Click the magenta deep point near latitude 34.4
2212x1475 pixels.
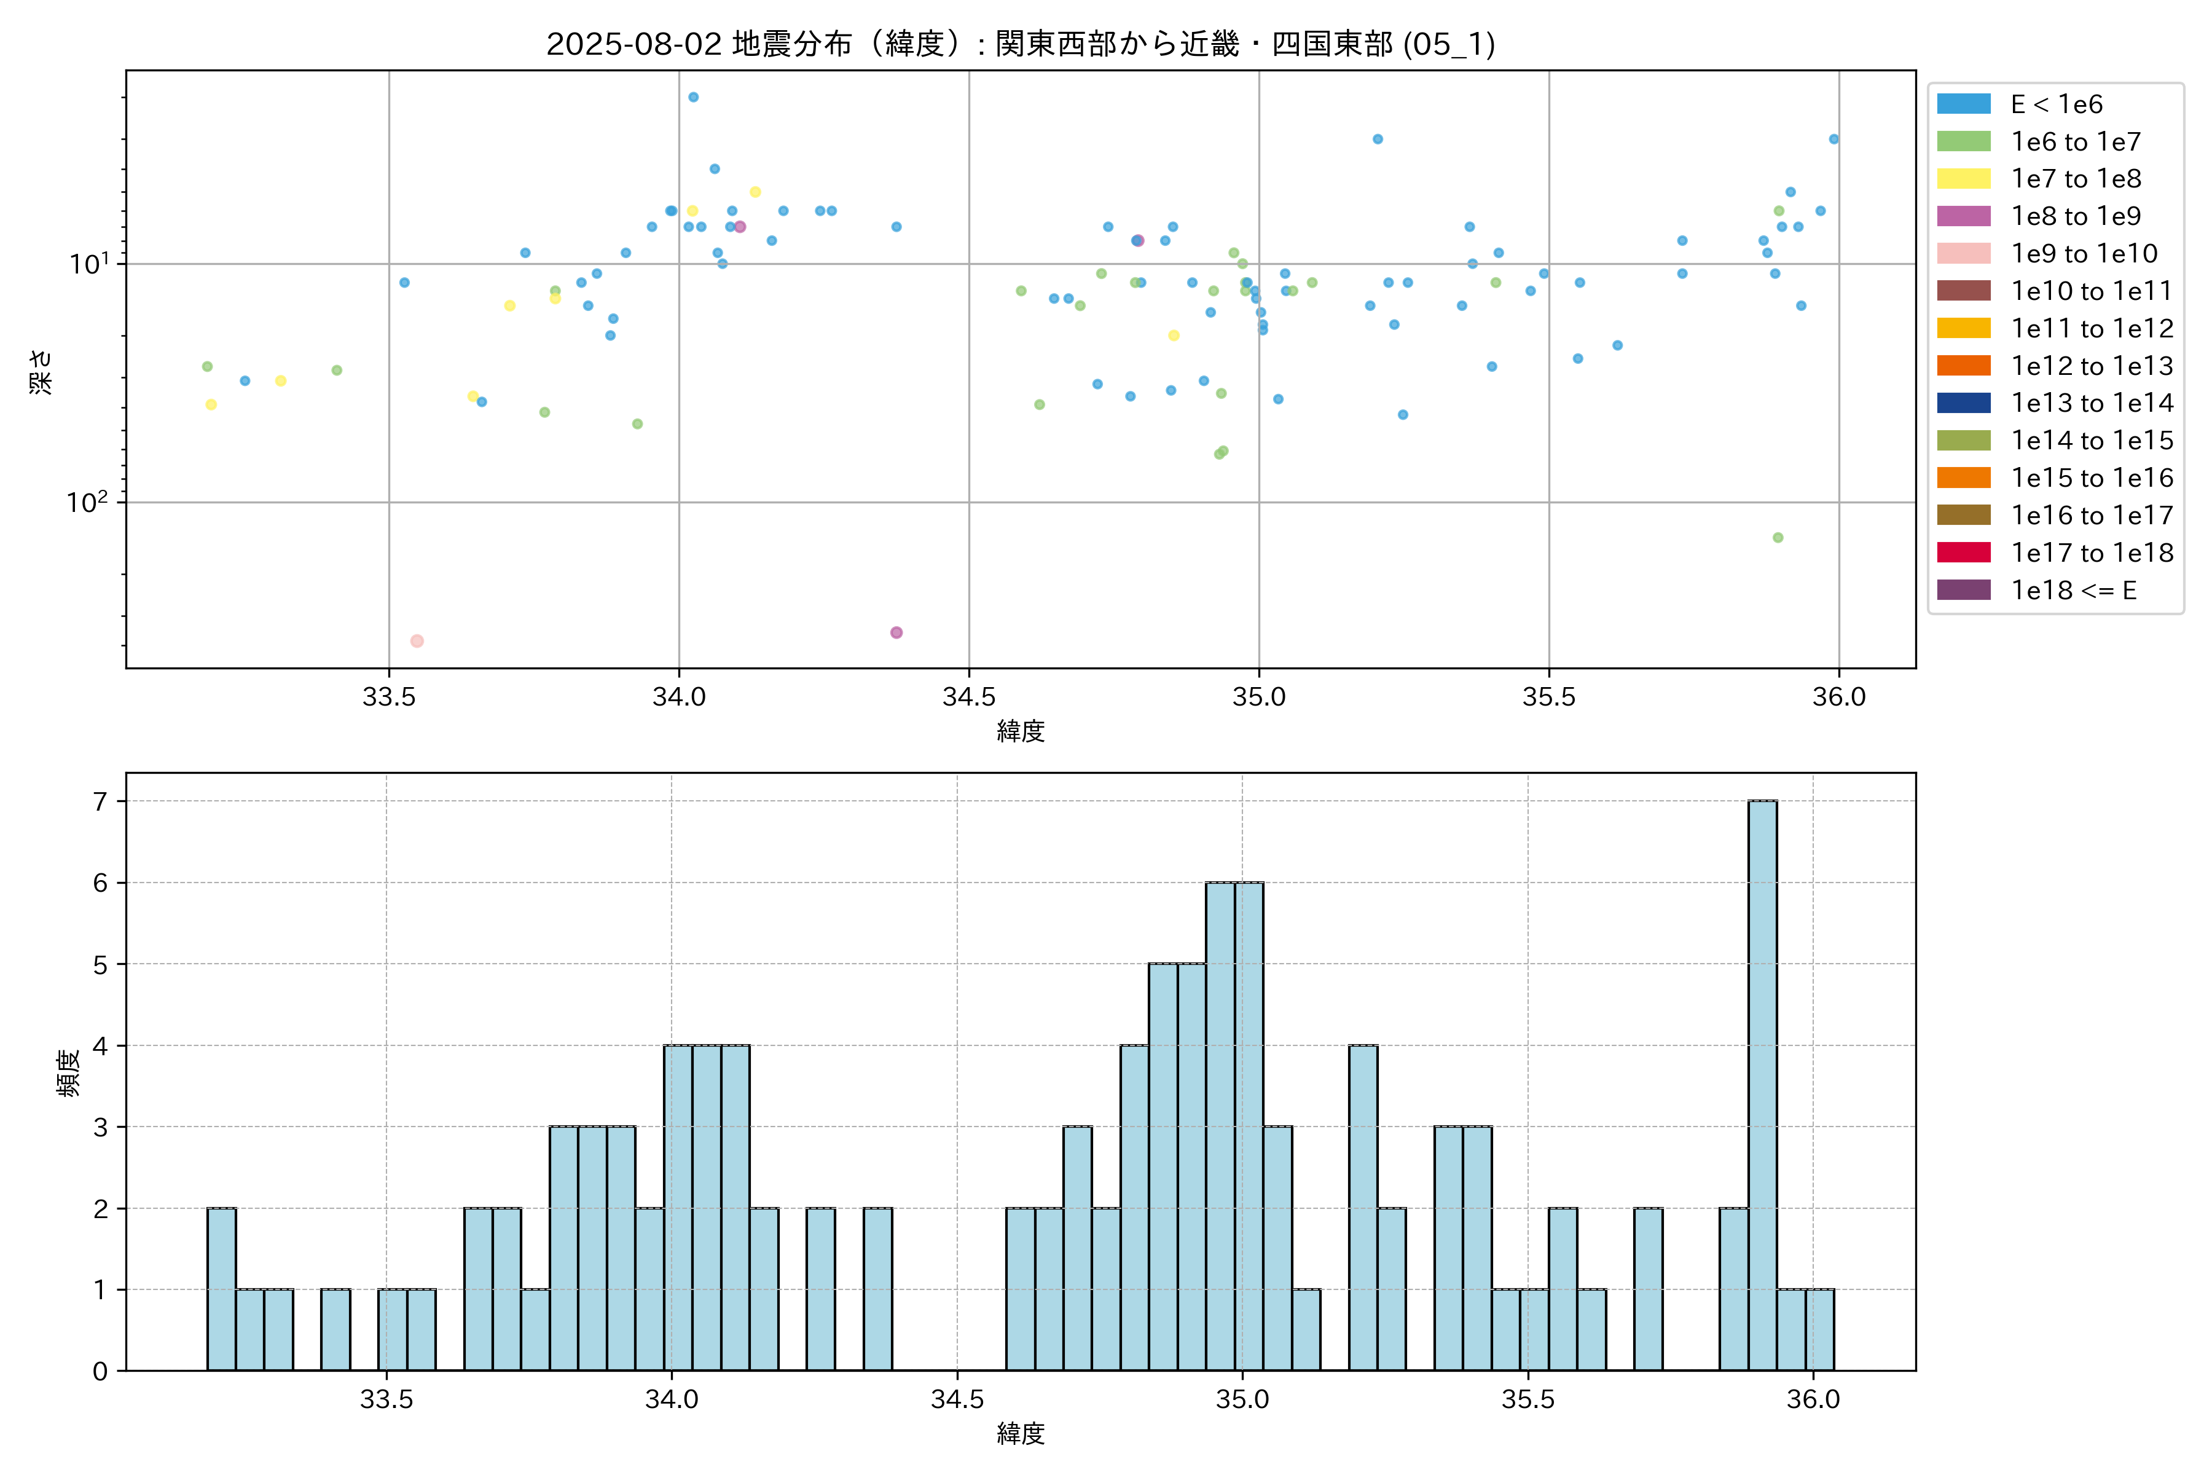[x=896, y=632]
